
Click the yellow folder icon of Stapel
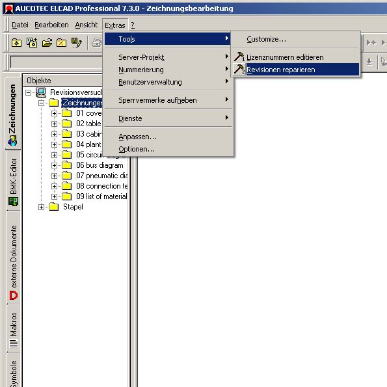click(53, 207)
